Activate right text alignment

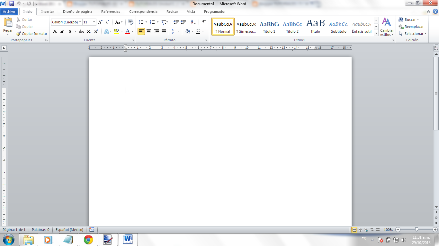click(x=156, y=31)
